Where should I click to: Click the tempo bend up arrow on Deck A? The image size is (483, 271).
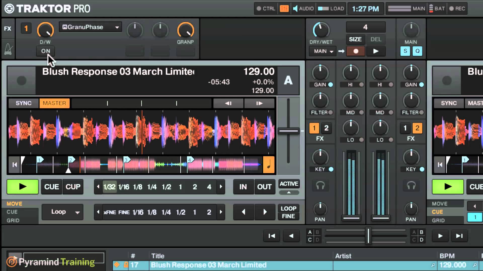pos(259,103)
